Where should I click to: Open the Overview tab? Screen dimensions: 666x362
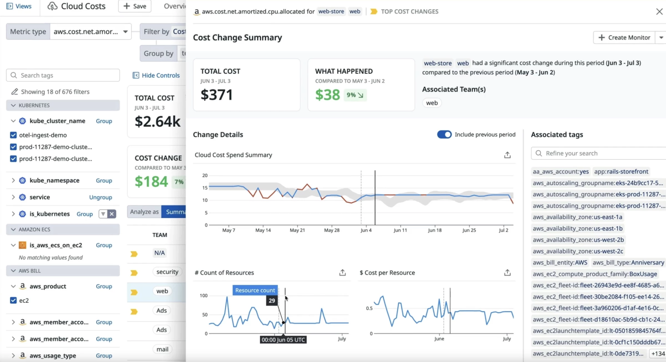click(x=175, y=6)
